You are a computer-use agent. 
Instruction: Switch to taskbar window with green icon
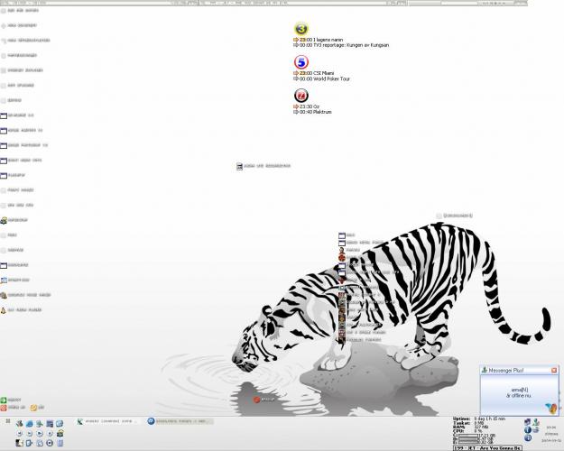point(106,421)
